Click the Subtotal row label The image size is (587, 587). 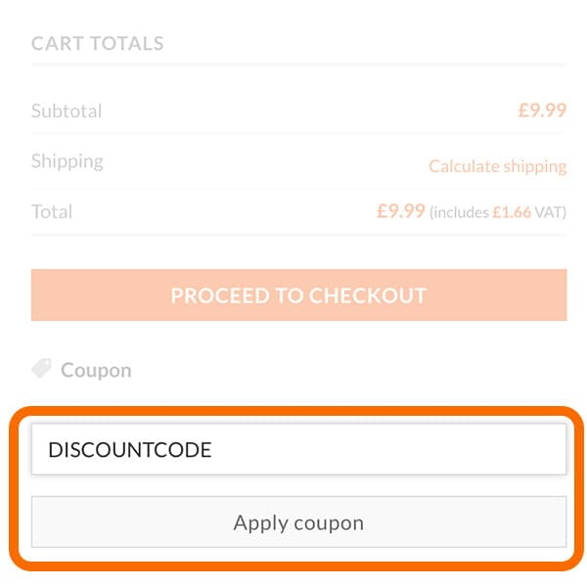pos(67,111)
